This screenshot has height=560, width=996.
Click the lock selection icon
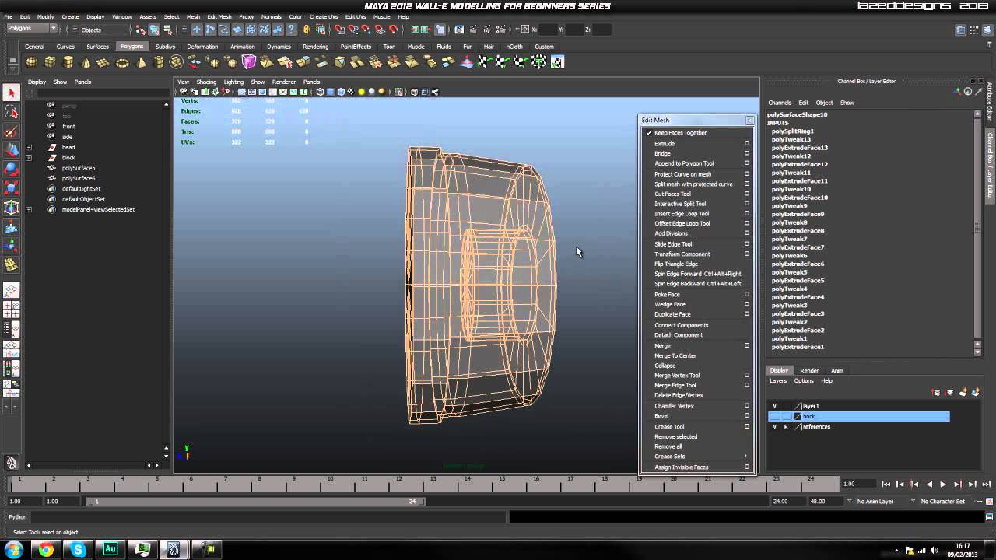(306, 30)
